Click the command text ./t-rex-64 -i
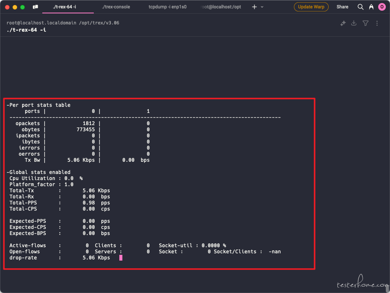This screenshot has width=390, height=293. coord(26,30)
